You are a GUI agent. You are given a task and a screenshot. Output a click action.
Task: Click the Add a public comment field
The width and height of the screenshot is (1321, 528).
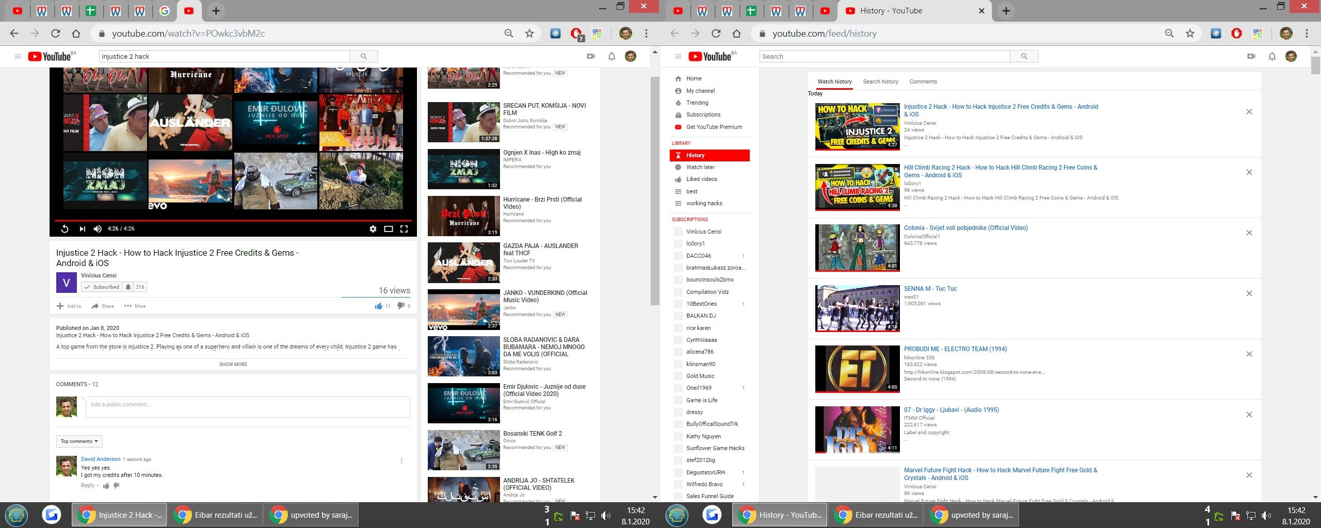[248, 406]
